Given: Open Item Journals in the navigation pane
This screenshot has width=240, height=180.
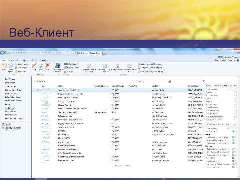Looking at the screenshot, I should click(11, 111).
